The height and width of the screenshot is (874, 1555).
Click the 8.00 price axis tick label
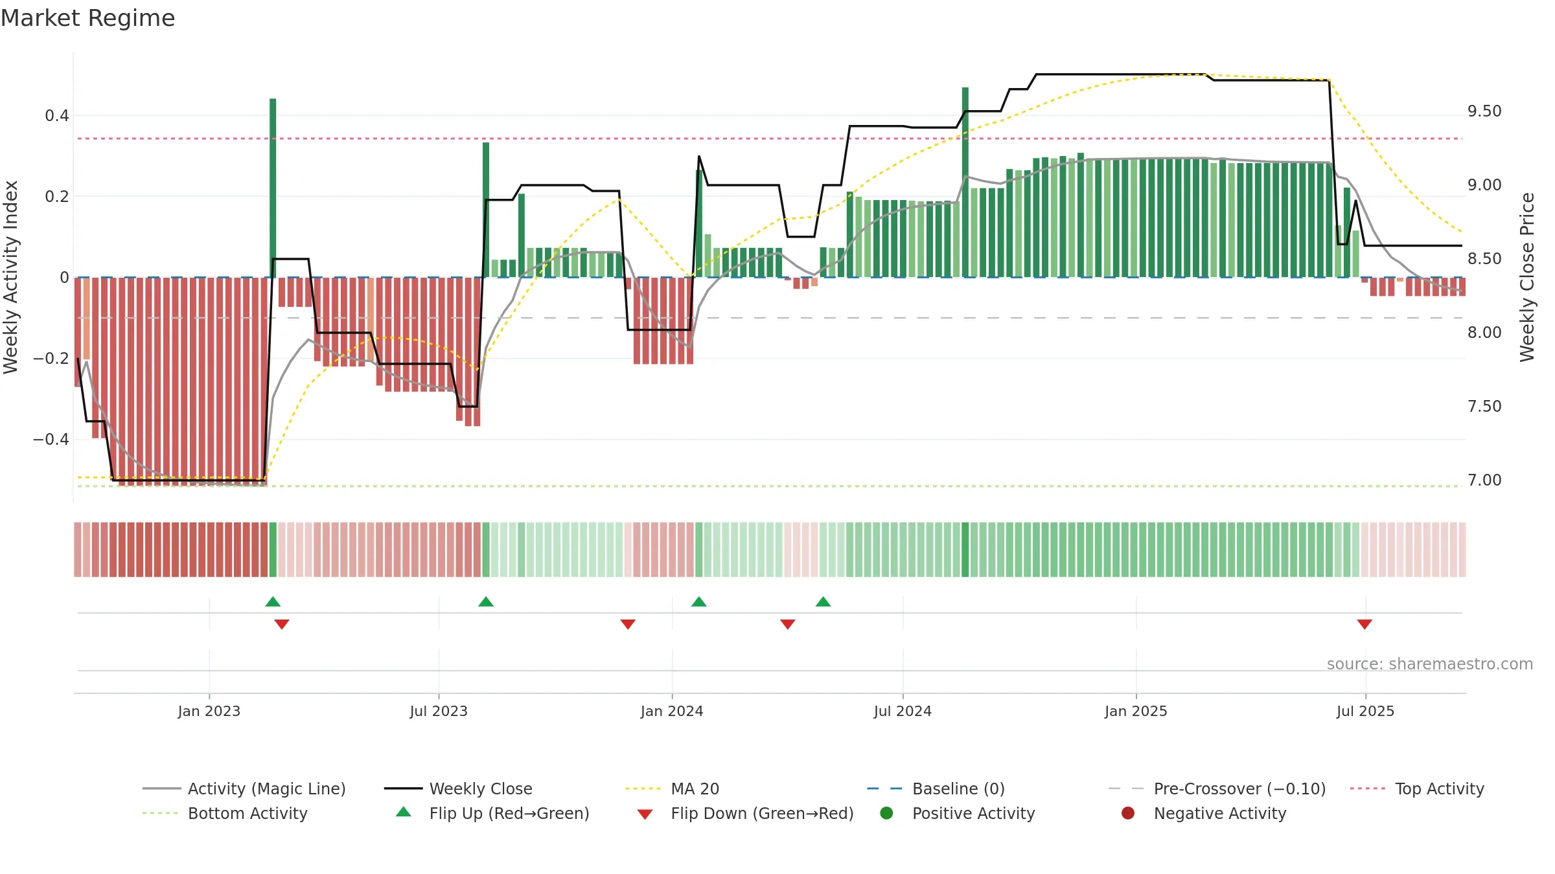tap(1484, 333)
